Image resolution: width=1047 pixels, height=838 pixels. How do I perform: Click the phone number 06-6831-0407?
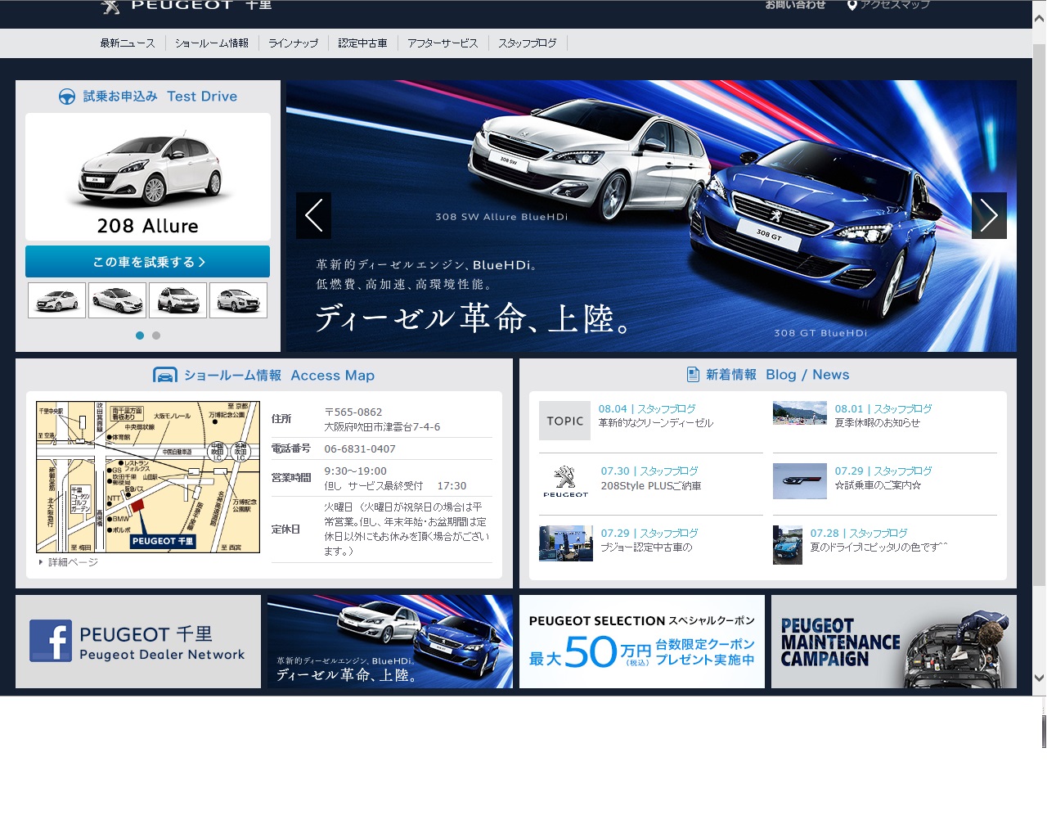pyautogui.click(x=360, y=449)
